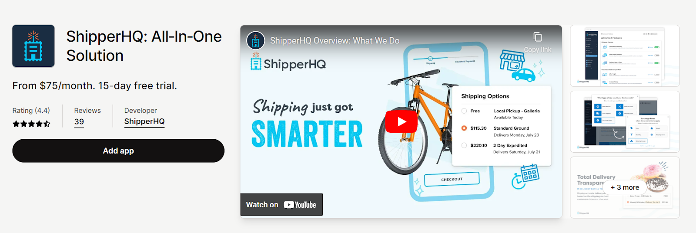Open the ShipperHQ channel avatar in the video
The width and height of the screenshot is (696, 233).
256,41
